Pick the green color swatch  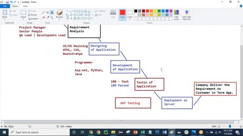159,11
